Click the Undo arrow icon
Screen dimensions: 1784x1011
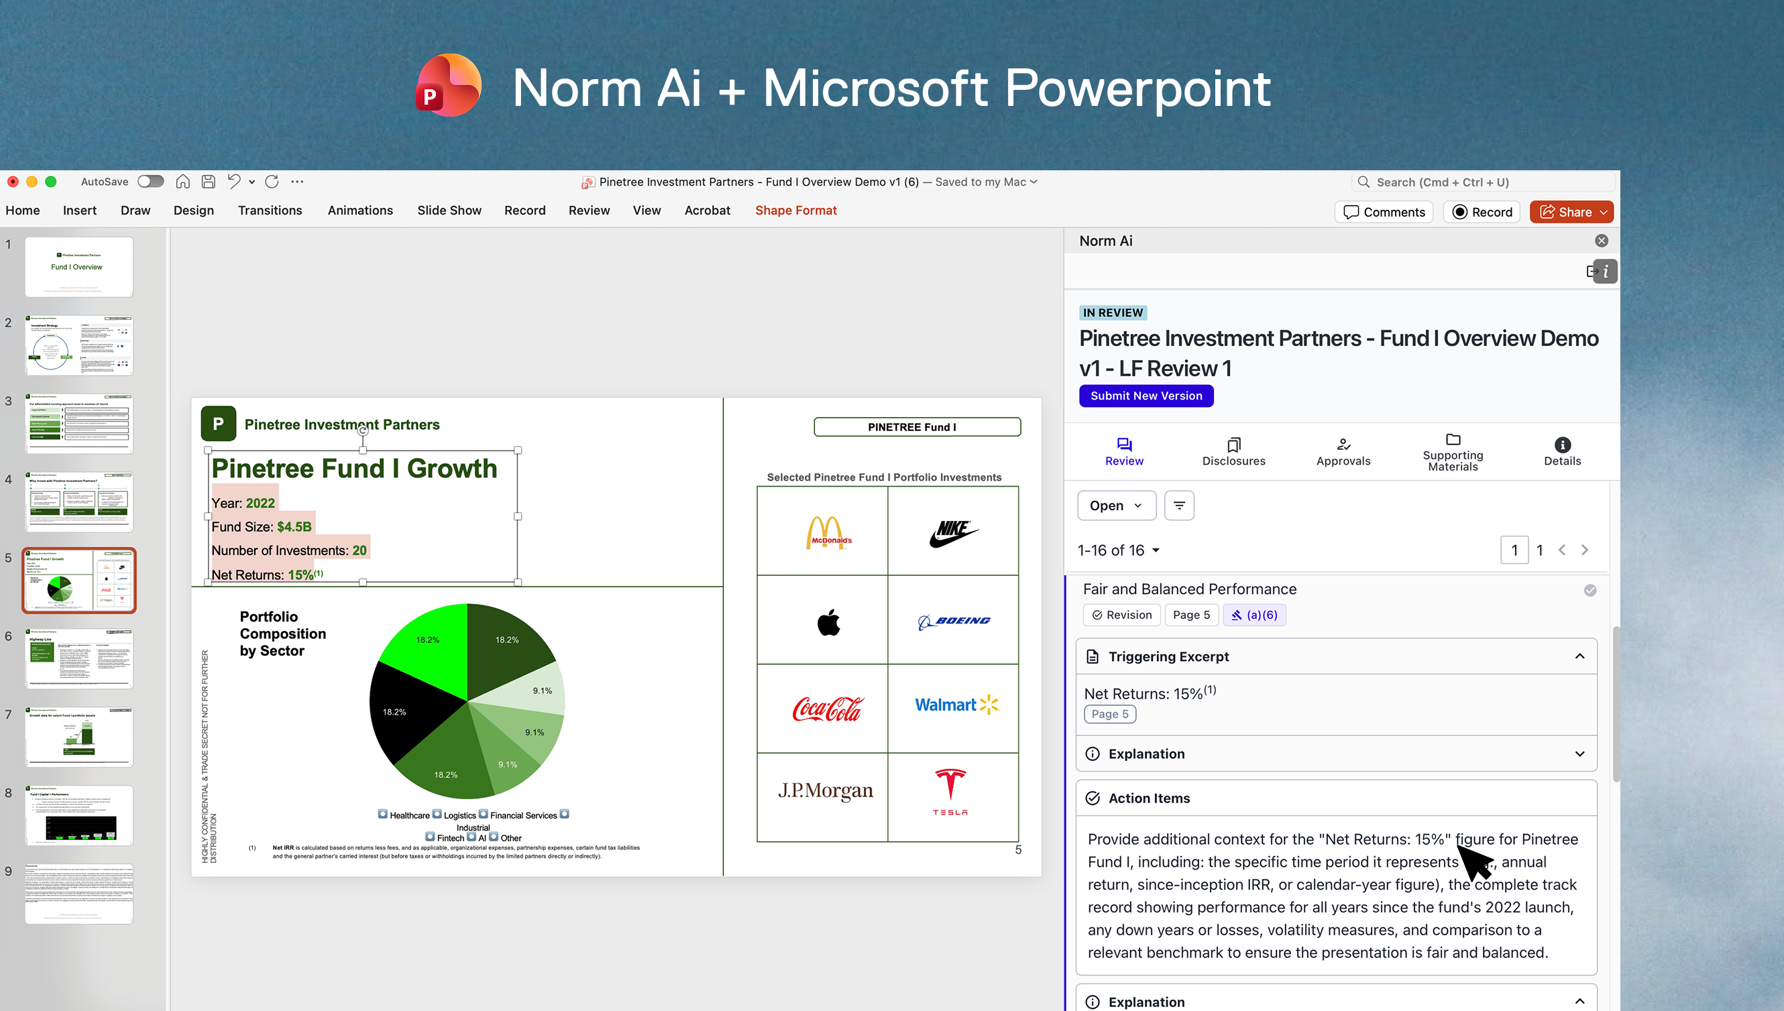(234, 181)
